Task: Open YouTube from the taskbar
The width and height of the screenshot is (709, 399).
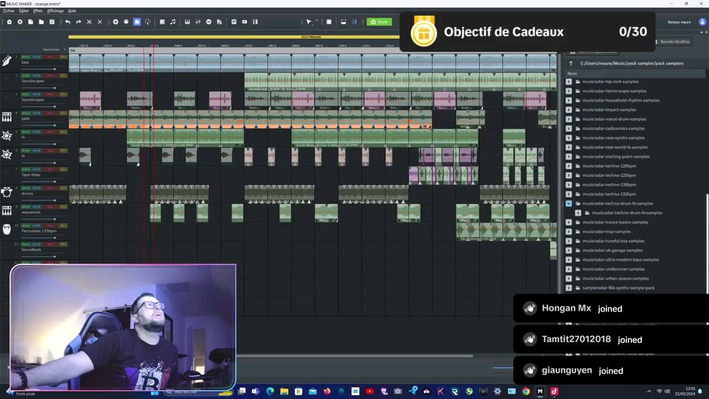Action: point(369,392)
